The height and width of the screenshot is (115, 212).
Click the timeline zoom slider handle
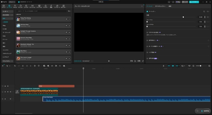click(x=201, y=66)
